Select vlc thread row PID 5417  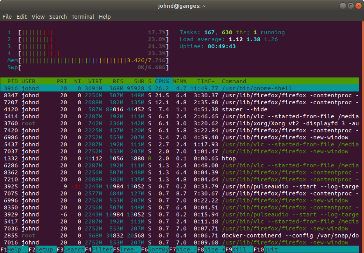pos(179,221)
